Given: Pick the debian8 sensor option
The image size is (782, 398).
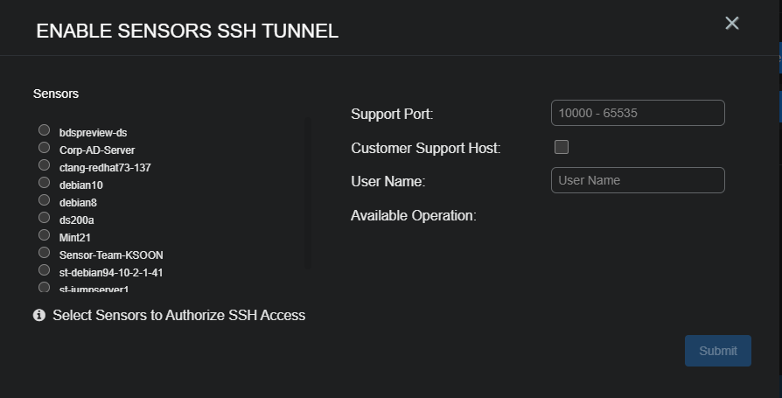Looking at the screenshot, I should tap(44, 200).
